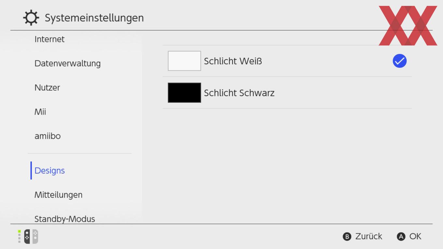Viewport: 443px width, 249px height.
Task: Open the Internet settings section
Action: click(50, 39)
